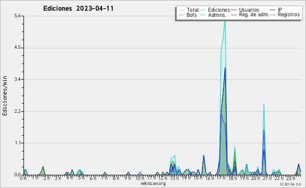The height and width of the screenshot is (188, 306).
Task: Click the 4.5 y-axis value
Action: point(17,48)
